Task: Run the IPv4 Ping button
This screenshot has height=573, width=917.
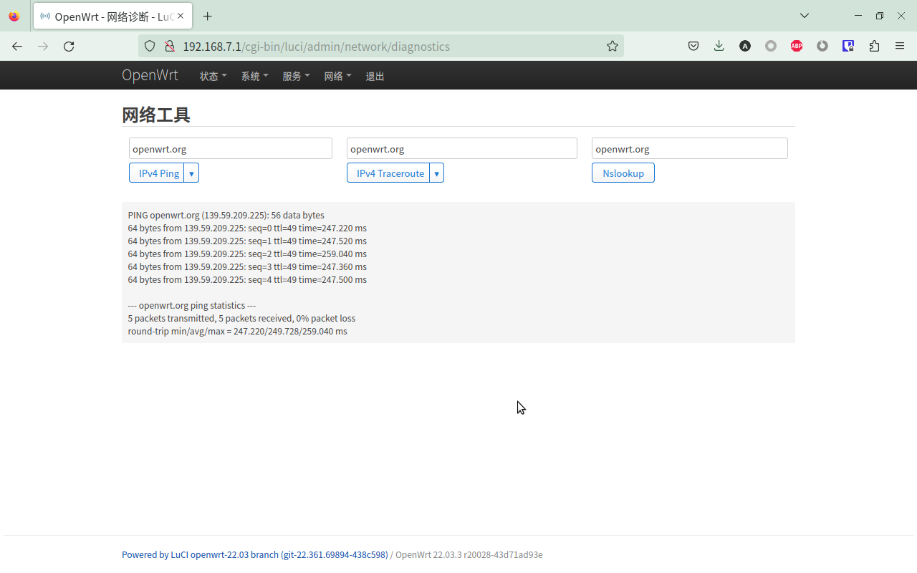Action: coord(157,173)
